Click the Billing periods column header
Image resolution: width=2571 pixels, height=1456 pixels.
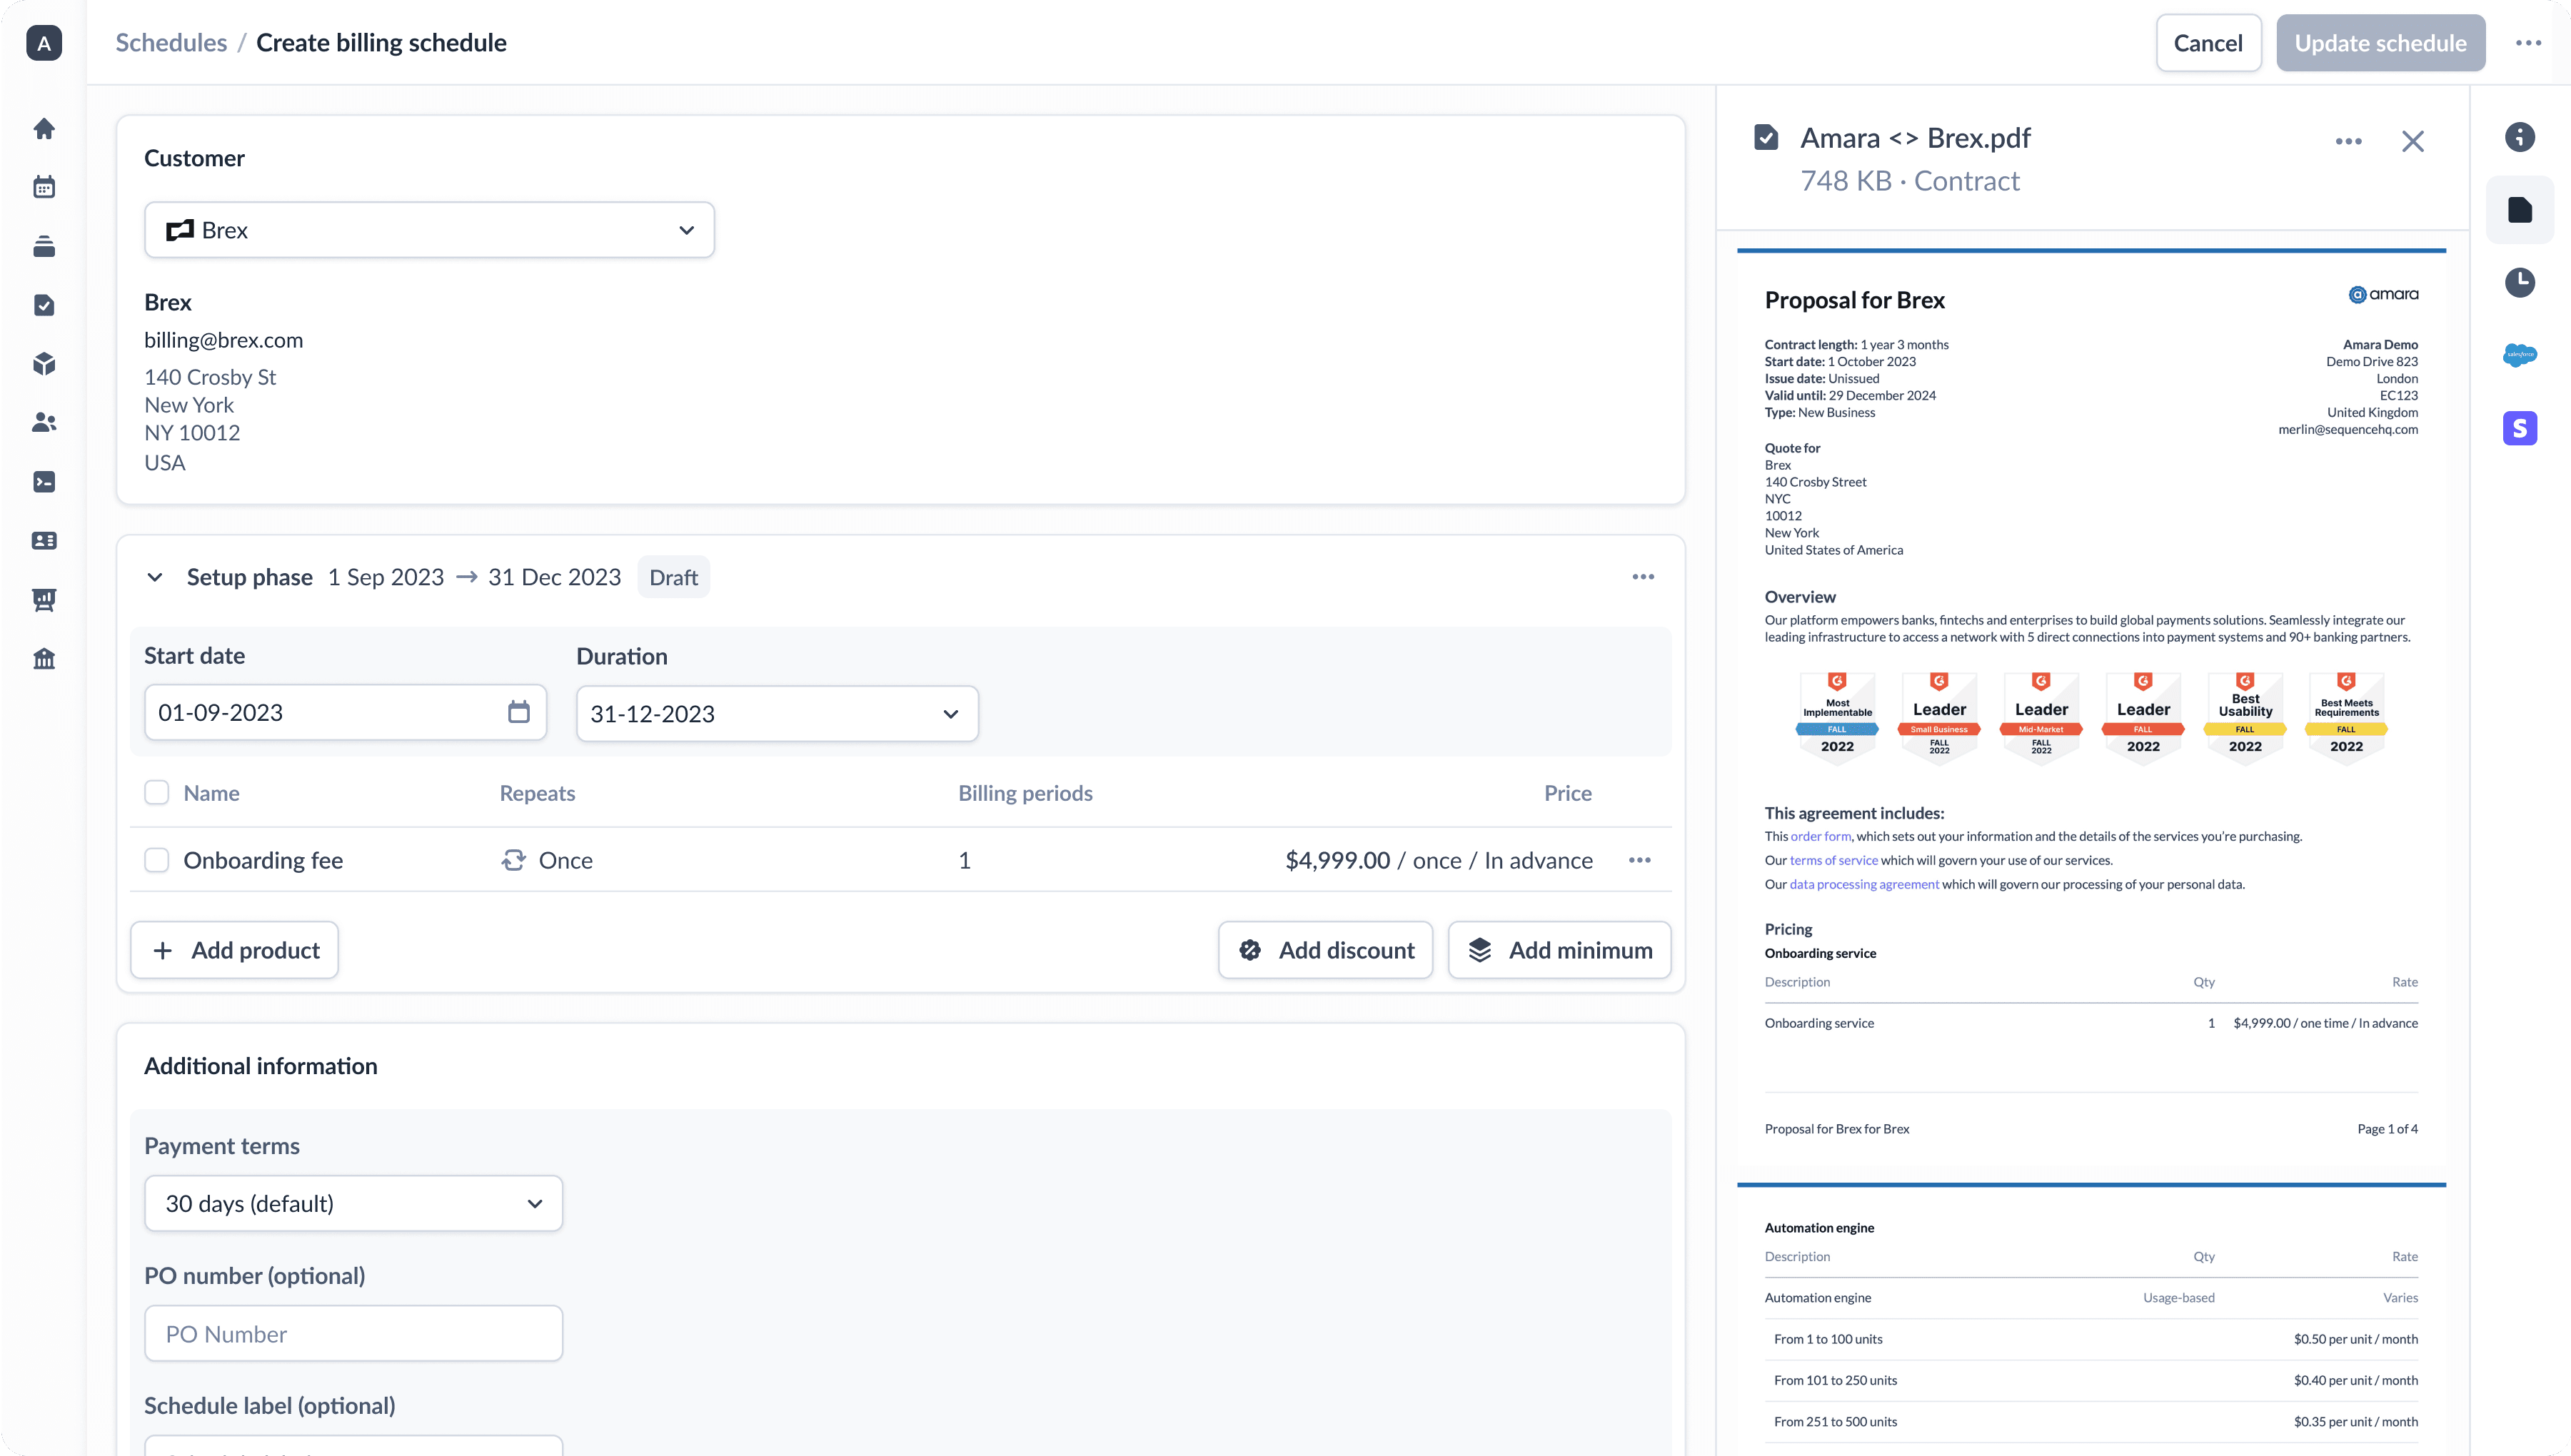pyautogui.click(x=1025, y=793)
